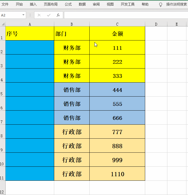This screenshot has height=195, width=188.
Task: Click the cell containing 888
Action: (117, 146)
